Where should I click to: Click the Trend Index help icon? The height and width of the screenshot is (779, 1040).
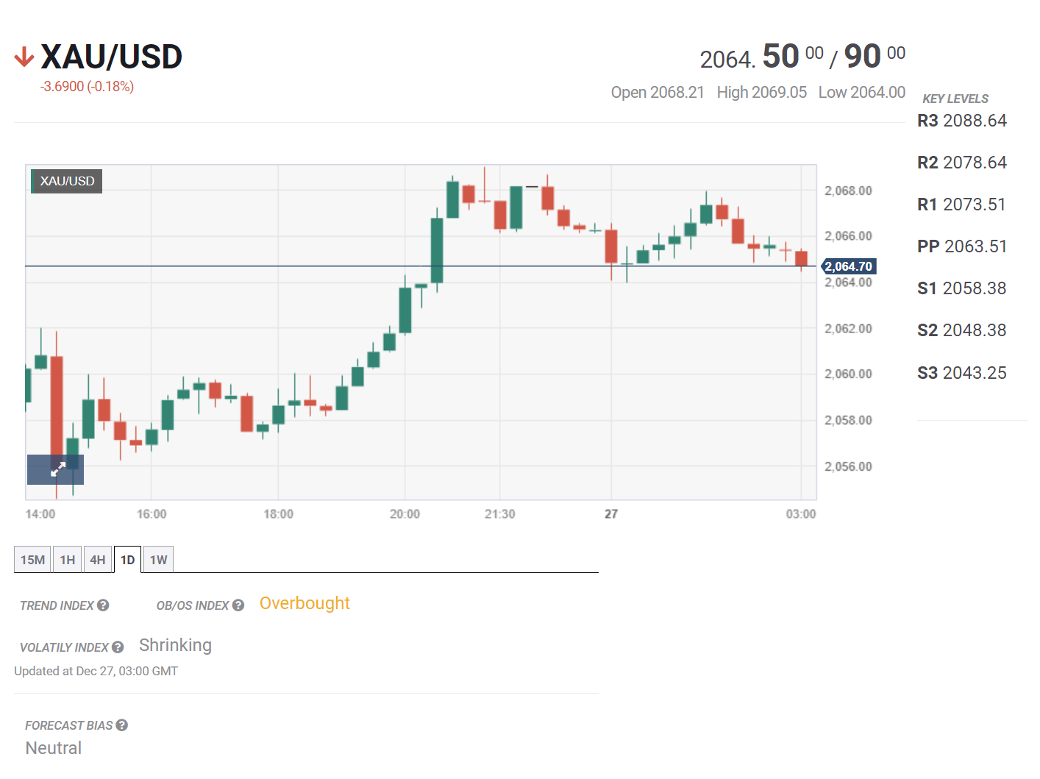pyautogui.click(x=103, y=605)
